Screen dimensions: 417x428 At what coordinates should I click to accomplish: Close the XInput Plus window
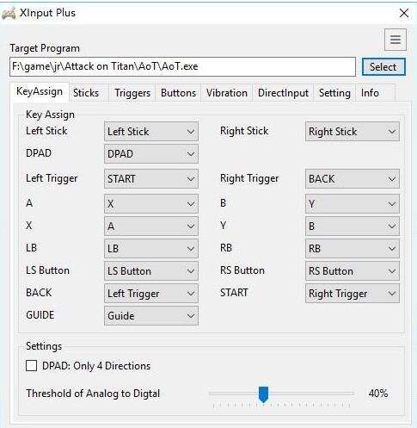404,13
